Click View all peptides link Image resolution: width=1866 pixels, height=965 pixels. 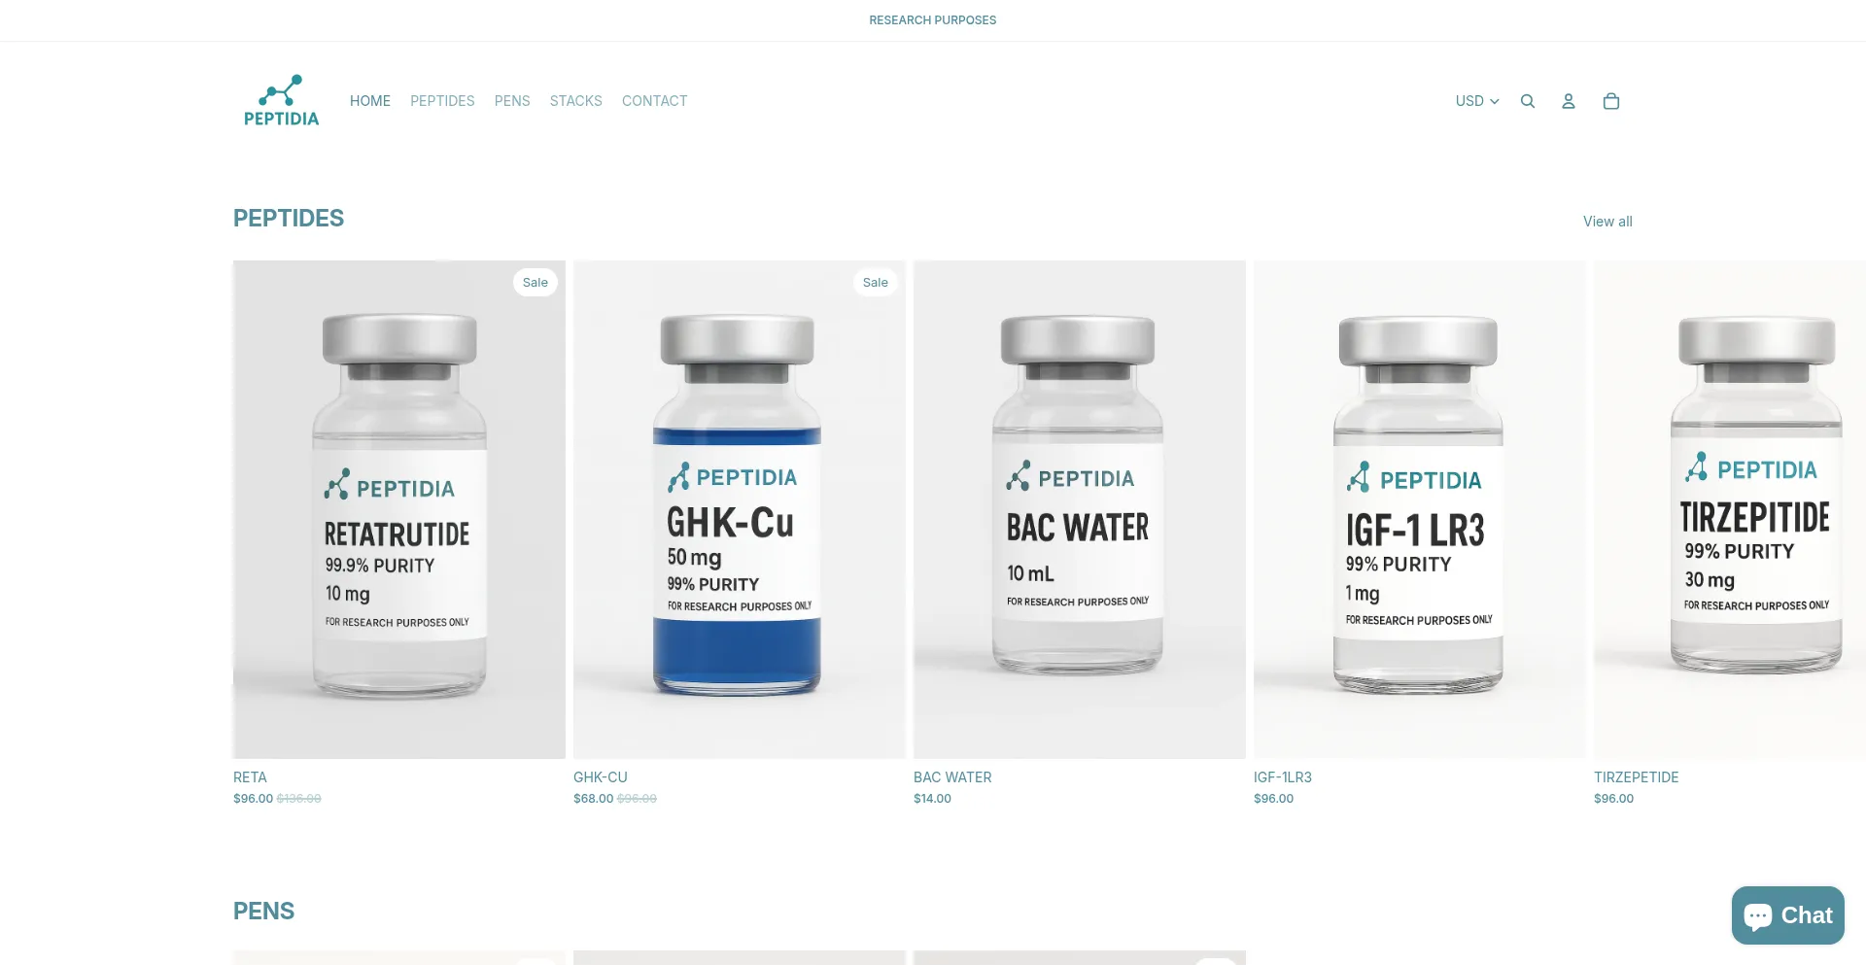[x=1607, y=222]
